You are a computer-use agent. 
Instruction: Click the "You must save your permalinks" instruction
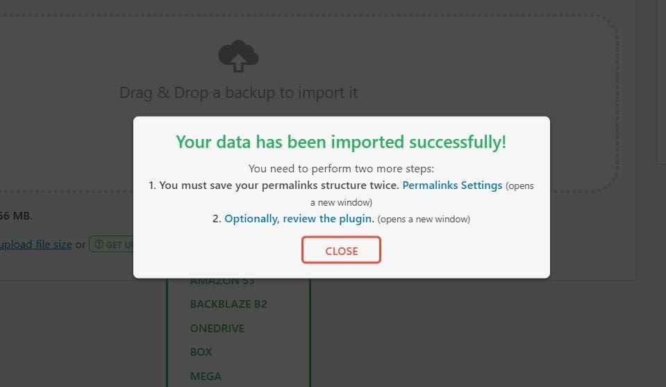coord(274,186)
